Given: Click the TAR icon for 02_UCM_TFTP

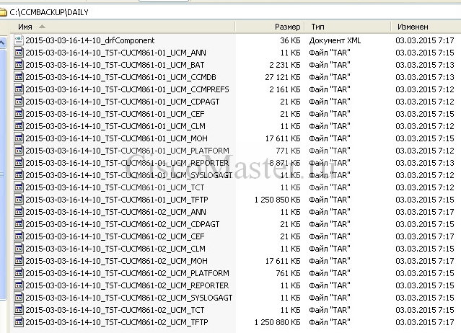Looking at the screenshot, I should (19, 322).
